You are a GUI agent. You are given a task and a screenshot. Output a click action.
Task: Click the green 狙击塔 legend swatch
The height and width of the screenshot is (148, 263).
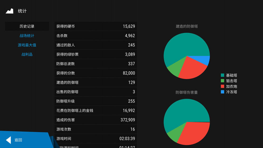[222, 81]
